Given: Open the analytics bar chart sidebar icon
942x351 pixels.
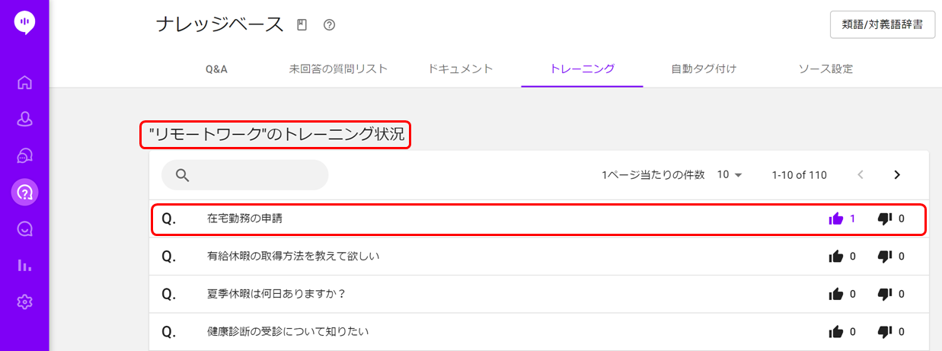Looking at the screenshot, I should click(24, 266).
